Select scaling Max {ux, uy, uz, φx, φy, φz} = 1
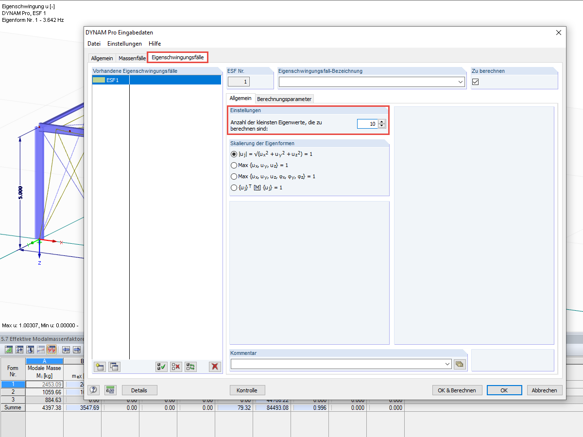This screenshot has height=437, width=583. click(x=234, y=176)
